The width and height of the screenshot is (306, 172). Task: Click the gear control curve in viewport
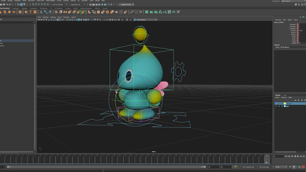[x=178, y=72]
